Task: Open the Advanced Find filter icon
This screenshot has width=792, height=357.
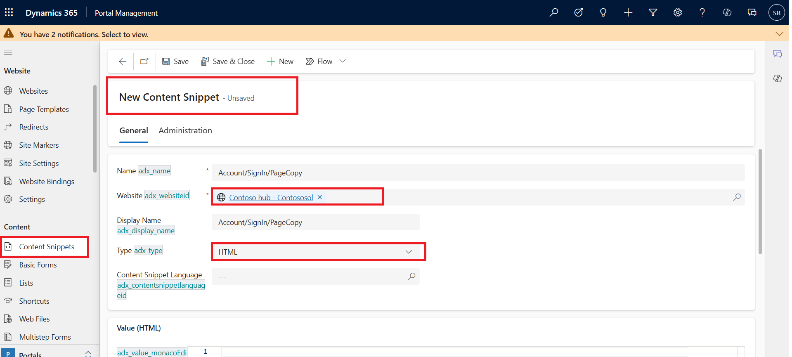Action: click(653, 12)
